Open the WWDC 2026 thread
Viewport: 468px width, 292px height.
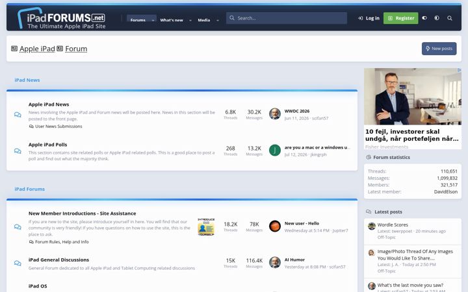[x=296, y=111]
